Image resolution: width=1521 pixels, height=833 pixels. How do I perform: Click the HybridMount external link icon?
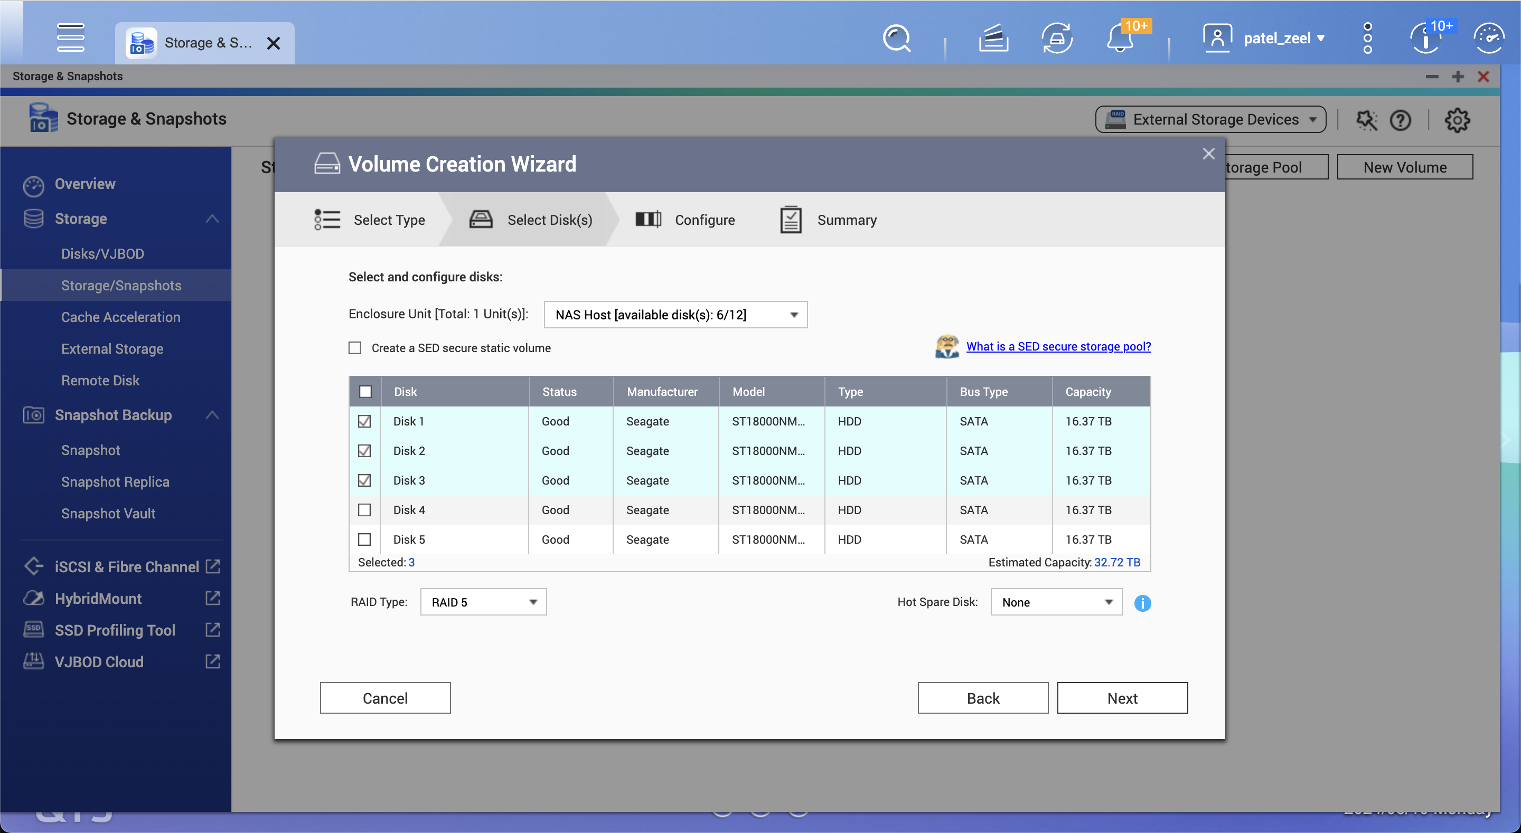(x=212, y=598)
